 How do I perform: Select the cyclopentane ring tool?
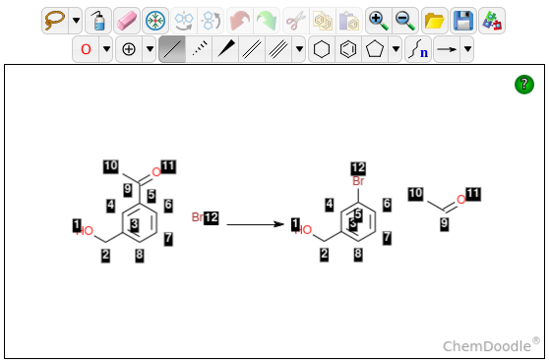[375, 49]
